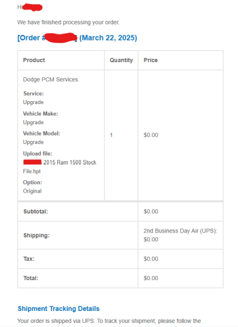Click the quantity value 1

[111, 135]
